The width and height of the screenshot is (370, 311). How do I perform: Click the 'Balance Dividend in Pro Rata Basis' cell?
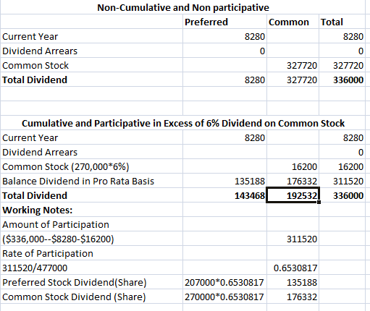click(x=92, y=181)
